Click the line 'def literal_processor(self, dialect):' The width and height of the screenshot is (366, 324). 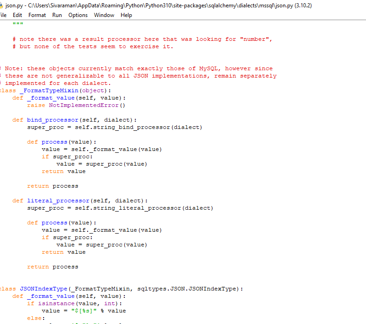pyautogui.click(x=80, y=201)
